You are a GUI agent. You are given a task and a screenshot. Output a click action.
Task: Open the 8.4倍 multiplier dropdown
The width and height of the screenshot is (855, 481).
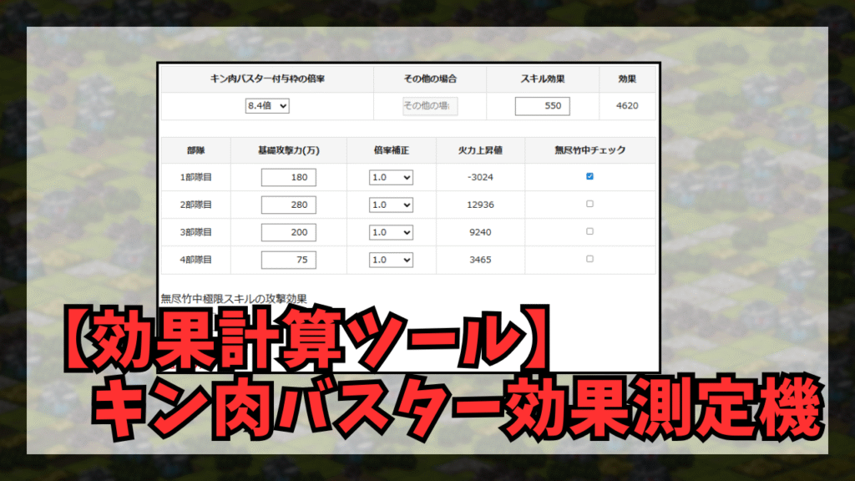(267, 106)
